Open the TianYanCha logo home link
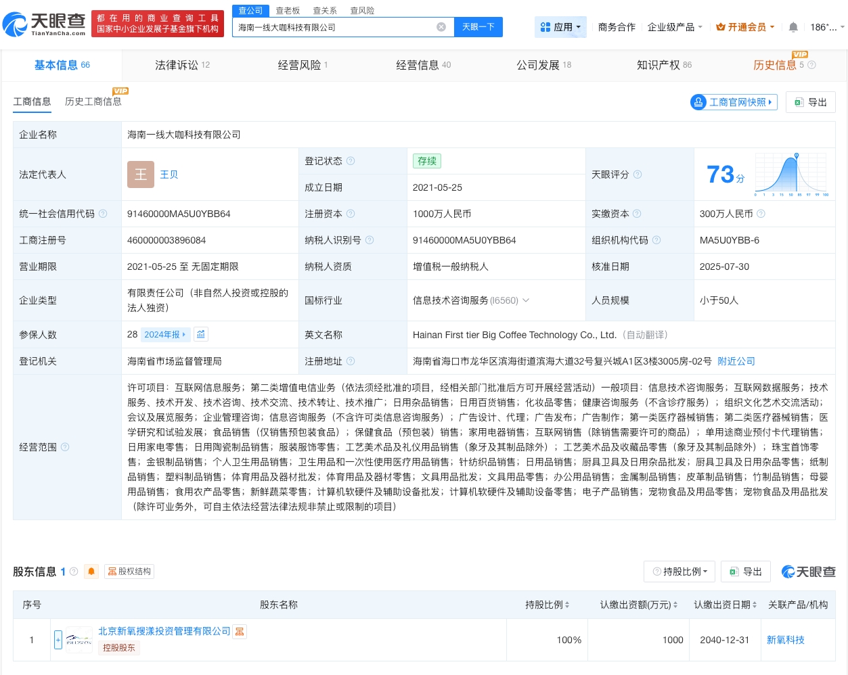 click(x=45, y=24)
